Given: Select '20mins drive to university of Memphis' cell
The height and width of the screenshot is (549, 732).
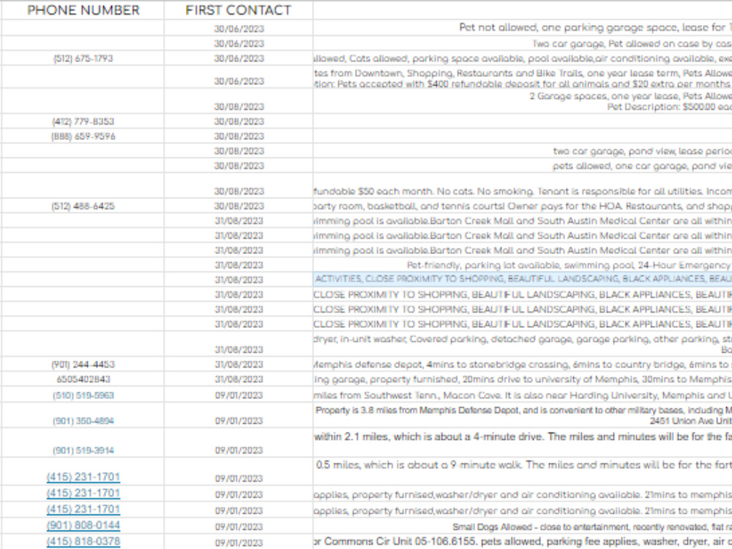Looking at the screenshot, I should tap(523, 379).
